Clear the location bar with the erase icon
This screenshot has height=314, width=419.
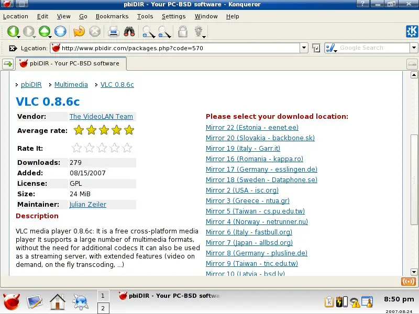tap(13, 48)
